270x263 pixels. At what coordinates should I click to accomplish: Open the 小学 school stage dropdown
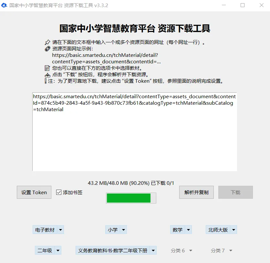point(116,230)
